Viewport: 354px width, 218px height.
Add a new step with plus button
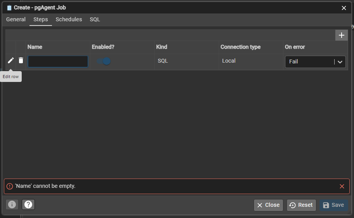(341, 35)
